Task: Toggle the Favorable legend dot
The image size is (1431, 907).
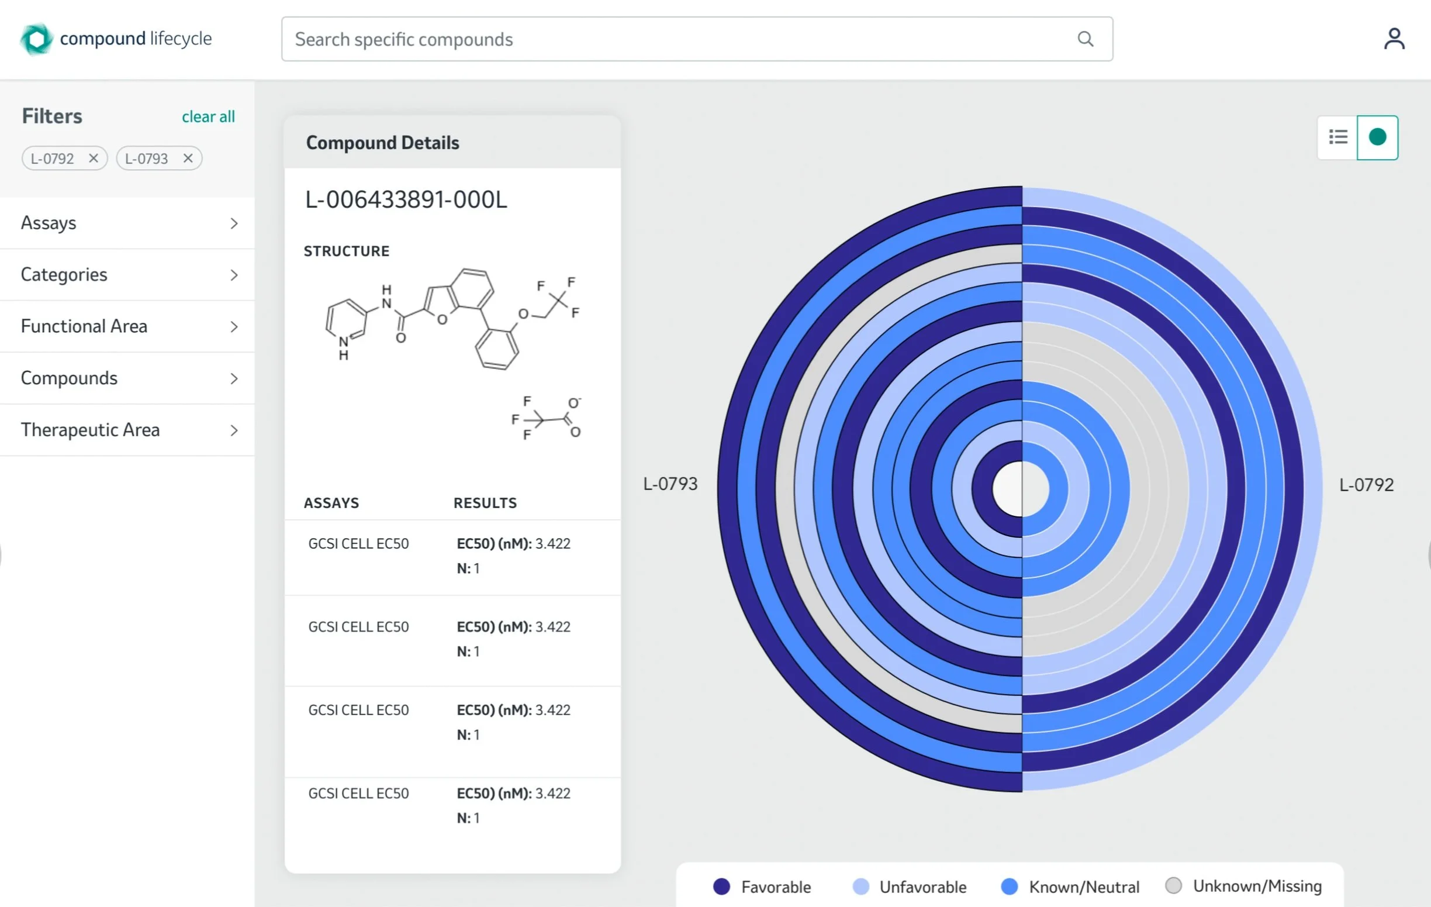Action: click(x=721, y=886)
